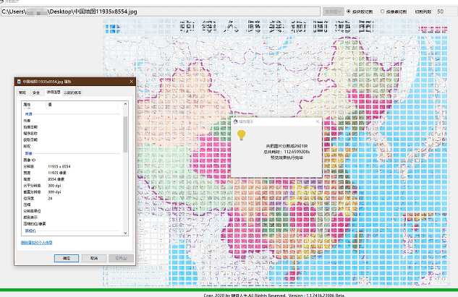Close the 操作提示 message dialog
The image size is (458, 297).
(x=316, y=122)
